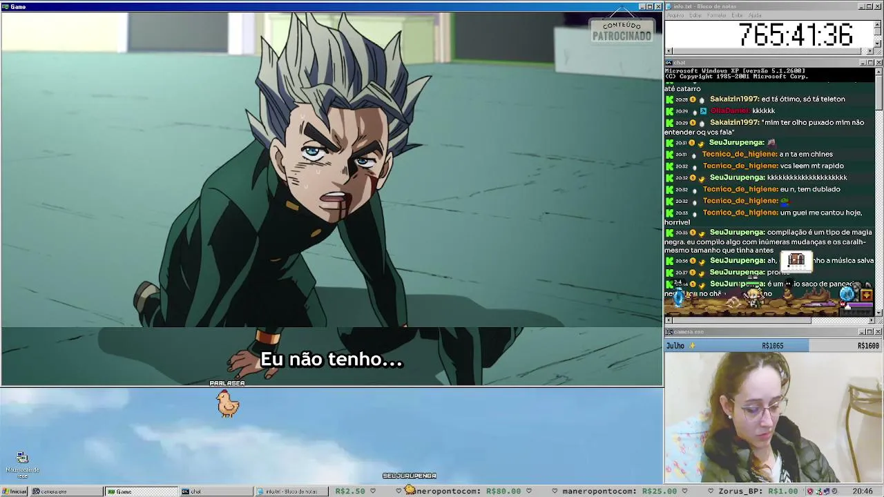Click the blue crystal on the left of chat game
This screenshot has width=884, height=497.
tap(678, 298)
